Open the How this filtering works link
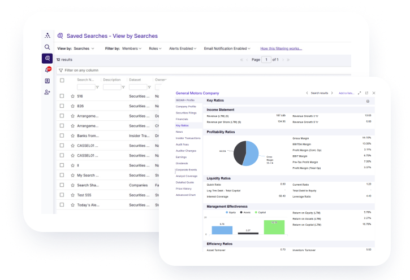 point(281,49)
